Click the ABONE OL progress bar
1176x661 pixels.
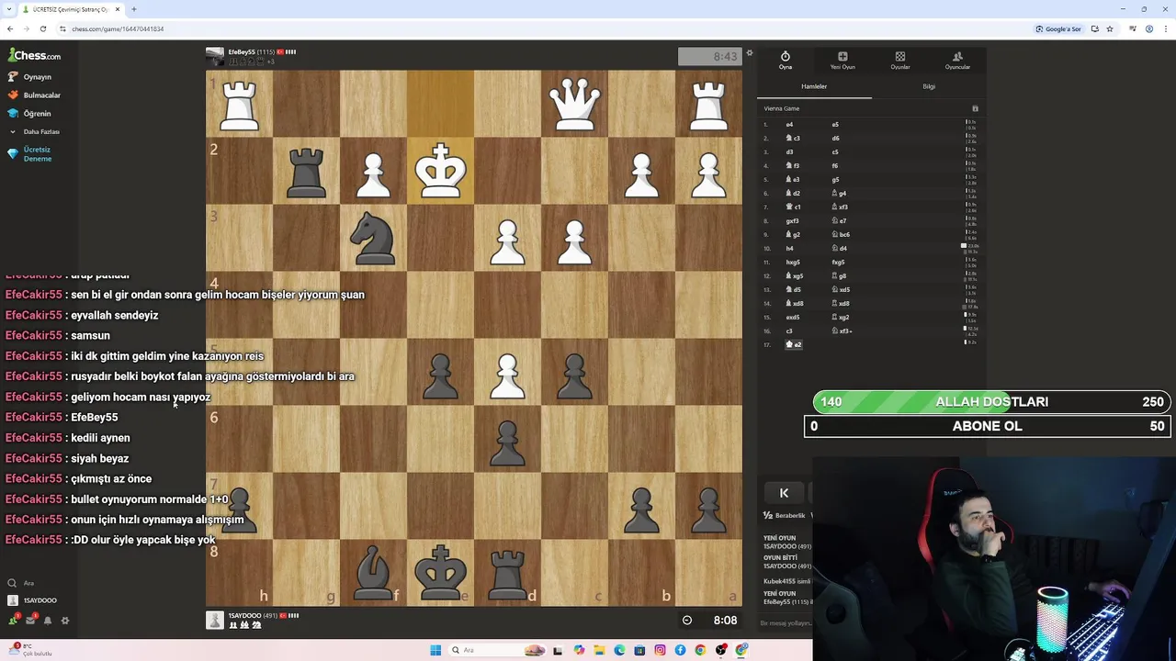(x=987, y=426)
